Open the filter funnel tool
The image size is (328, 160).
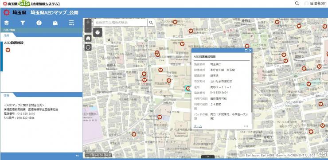(x=23, y=23)
